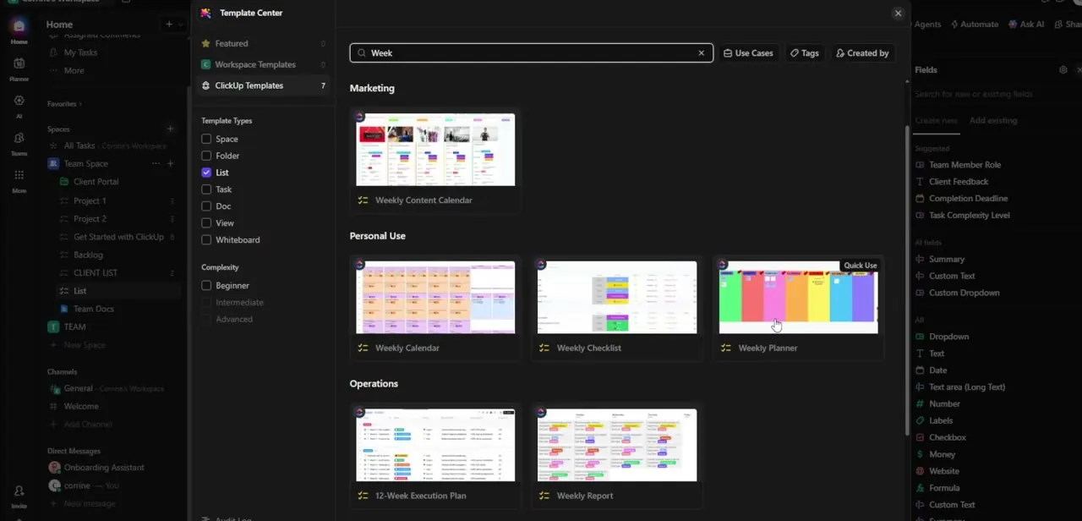Open Ask AI in top bar
Viewport: 1082px width, 521px height.
coord(1026,25)
